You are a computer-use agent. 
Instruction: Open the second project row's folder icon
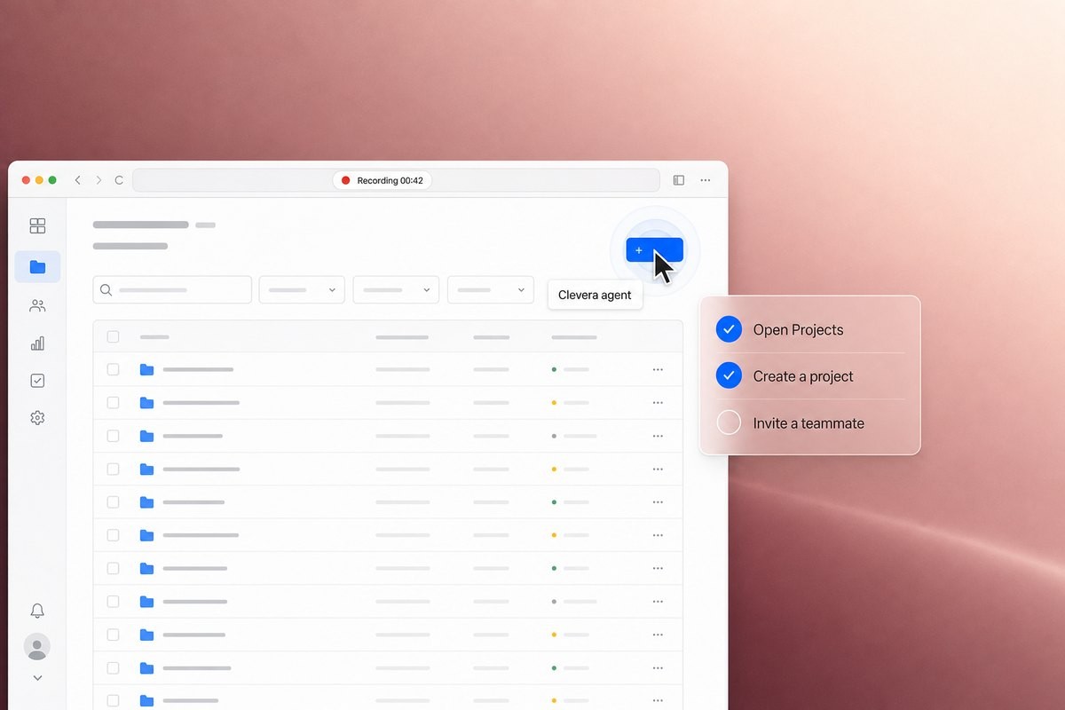point(147,403)
